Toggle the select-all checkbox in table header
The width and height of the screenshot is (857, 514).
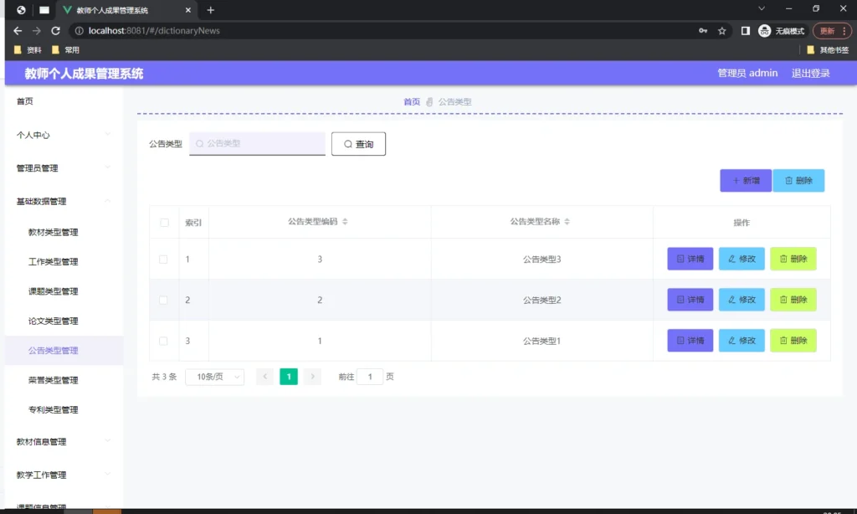[164, 223]
